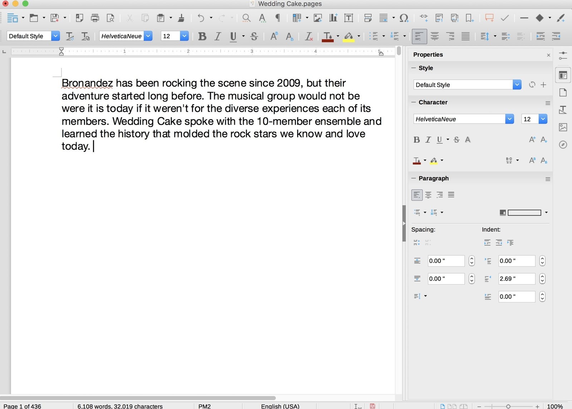Toggle strikethrough in the formatting toolbar
572x409 pixels.
click(254, 36)
